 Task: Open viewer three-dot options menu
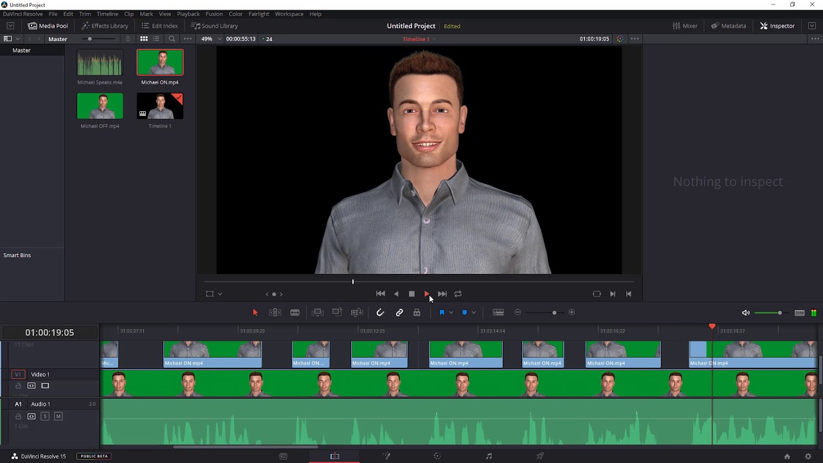click(635, 39)
